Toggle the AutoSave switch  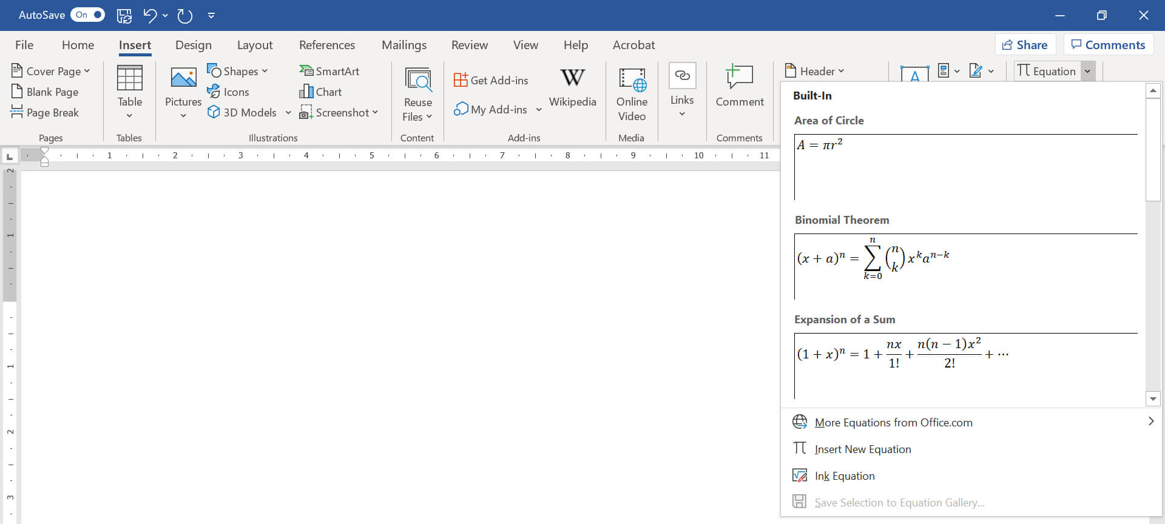coord(88,15)
